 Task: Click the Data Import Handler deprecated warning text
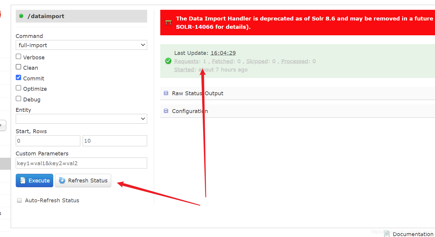305,23
